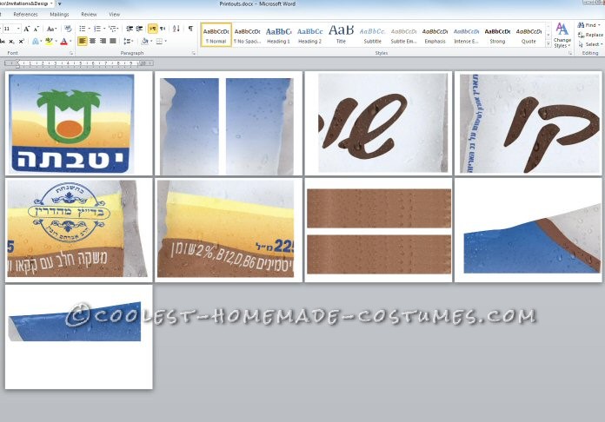Apply the Subtitle style

point(372,35)
